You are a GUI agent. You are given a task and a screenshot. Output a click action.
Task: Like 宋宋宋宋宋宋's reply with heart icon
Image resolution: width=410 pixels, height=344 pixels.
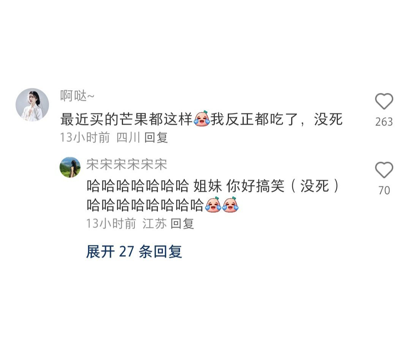pyautogui.click(x=384, y=170)
